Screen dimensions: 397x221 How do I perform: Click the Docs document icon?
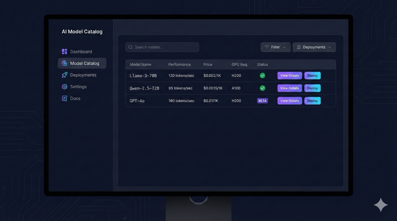(x=65, y=98)
